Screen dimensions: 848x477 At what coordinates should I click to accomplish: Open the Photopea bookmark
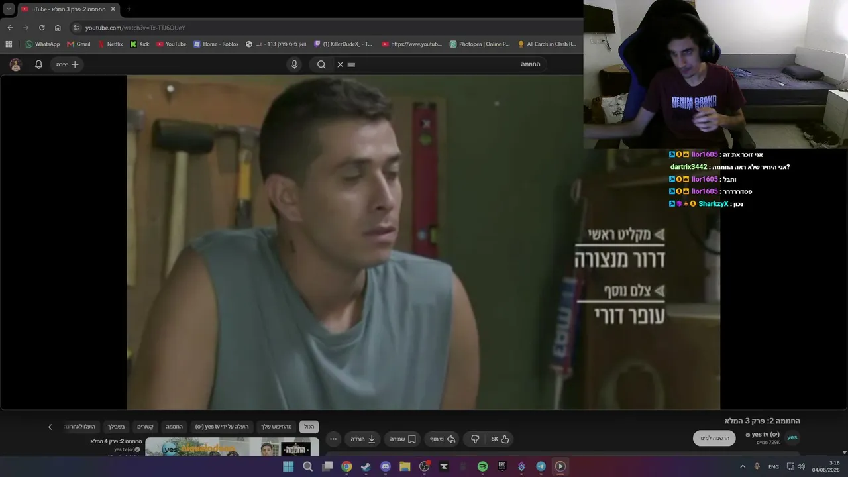point(480,44)
